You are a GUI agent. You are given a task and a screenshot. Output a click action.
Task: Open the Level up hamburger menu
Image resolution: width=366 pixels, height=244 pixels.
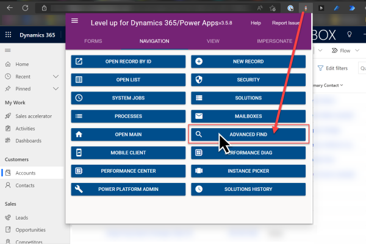[75, 21]
